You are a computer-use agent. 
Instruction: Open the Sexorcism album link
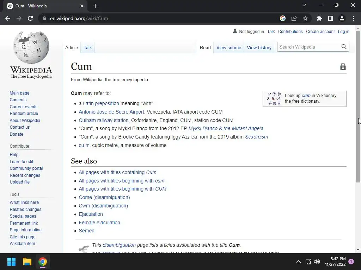[x=257, y=137]
